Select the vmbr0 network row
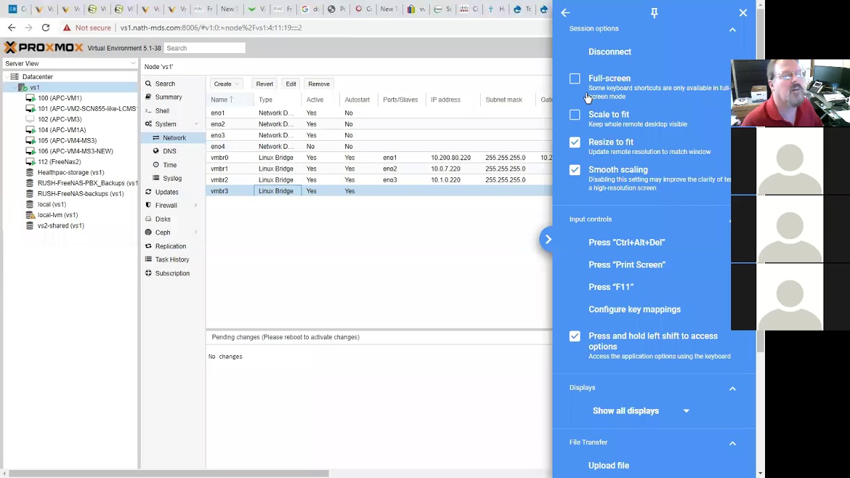The image size is (850, 478). [379, 158]
